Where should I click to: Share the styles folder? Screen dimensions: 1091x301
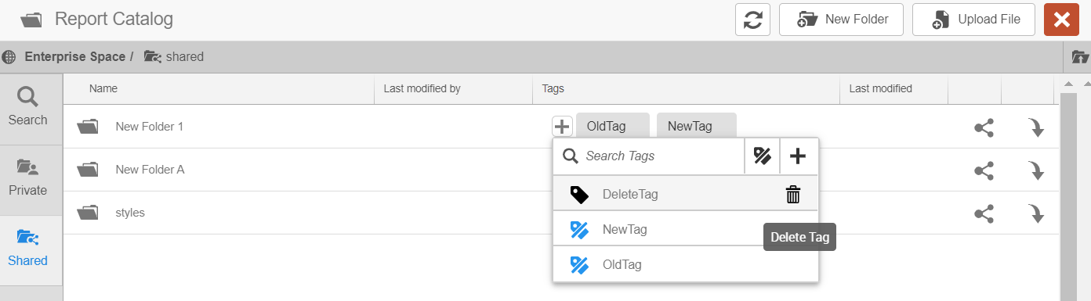coord(984,213)
